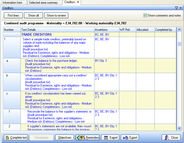Screen dimensions: 184x143
Task: Click the WP Ref. column header
Action: [x=128, y=30]
